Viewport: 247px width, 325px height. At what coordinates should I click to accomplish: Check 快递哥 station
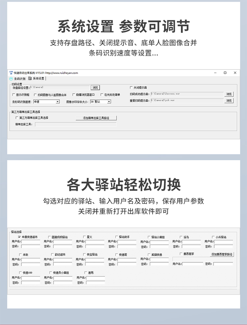tap(117, 255)
